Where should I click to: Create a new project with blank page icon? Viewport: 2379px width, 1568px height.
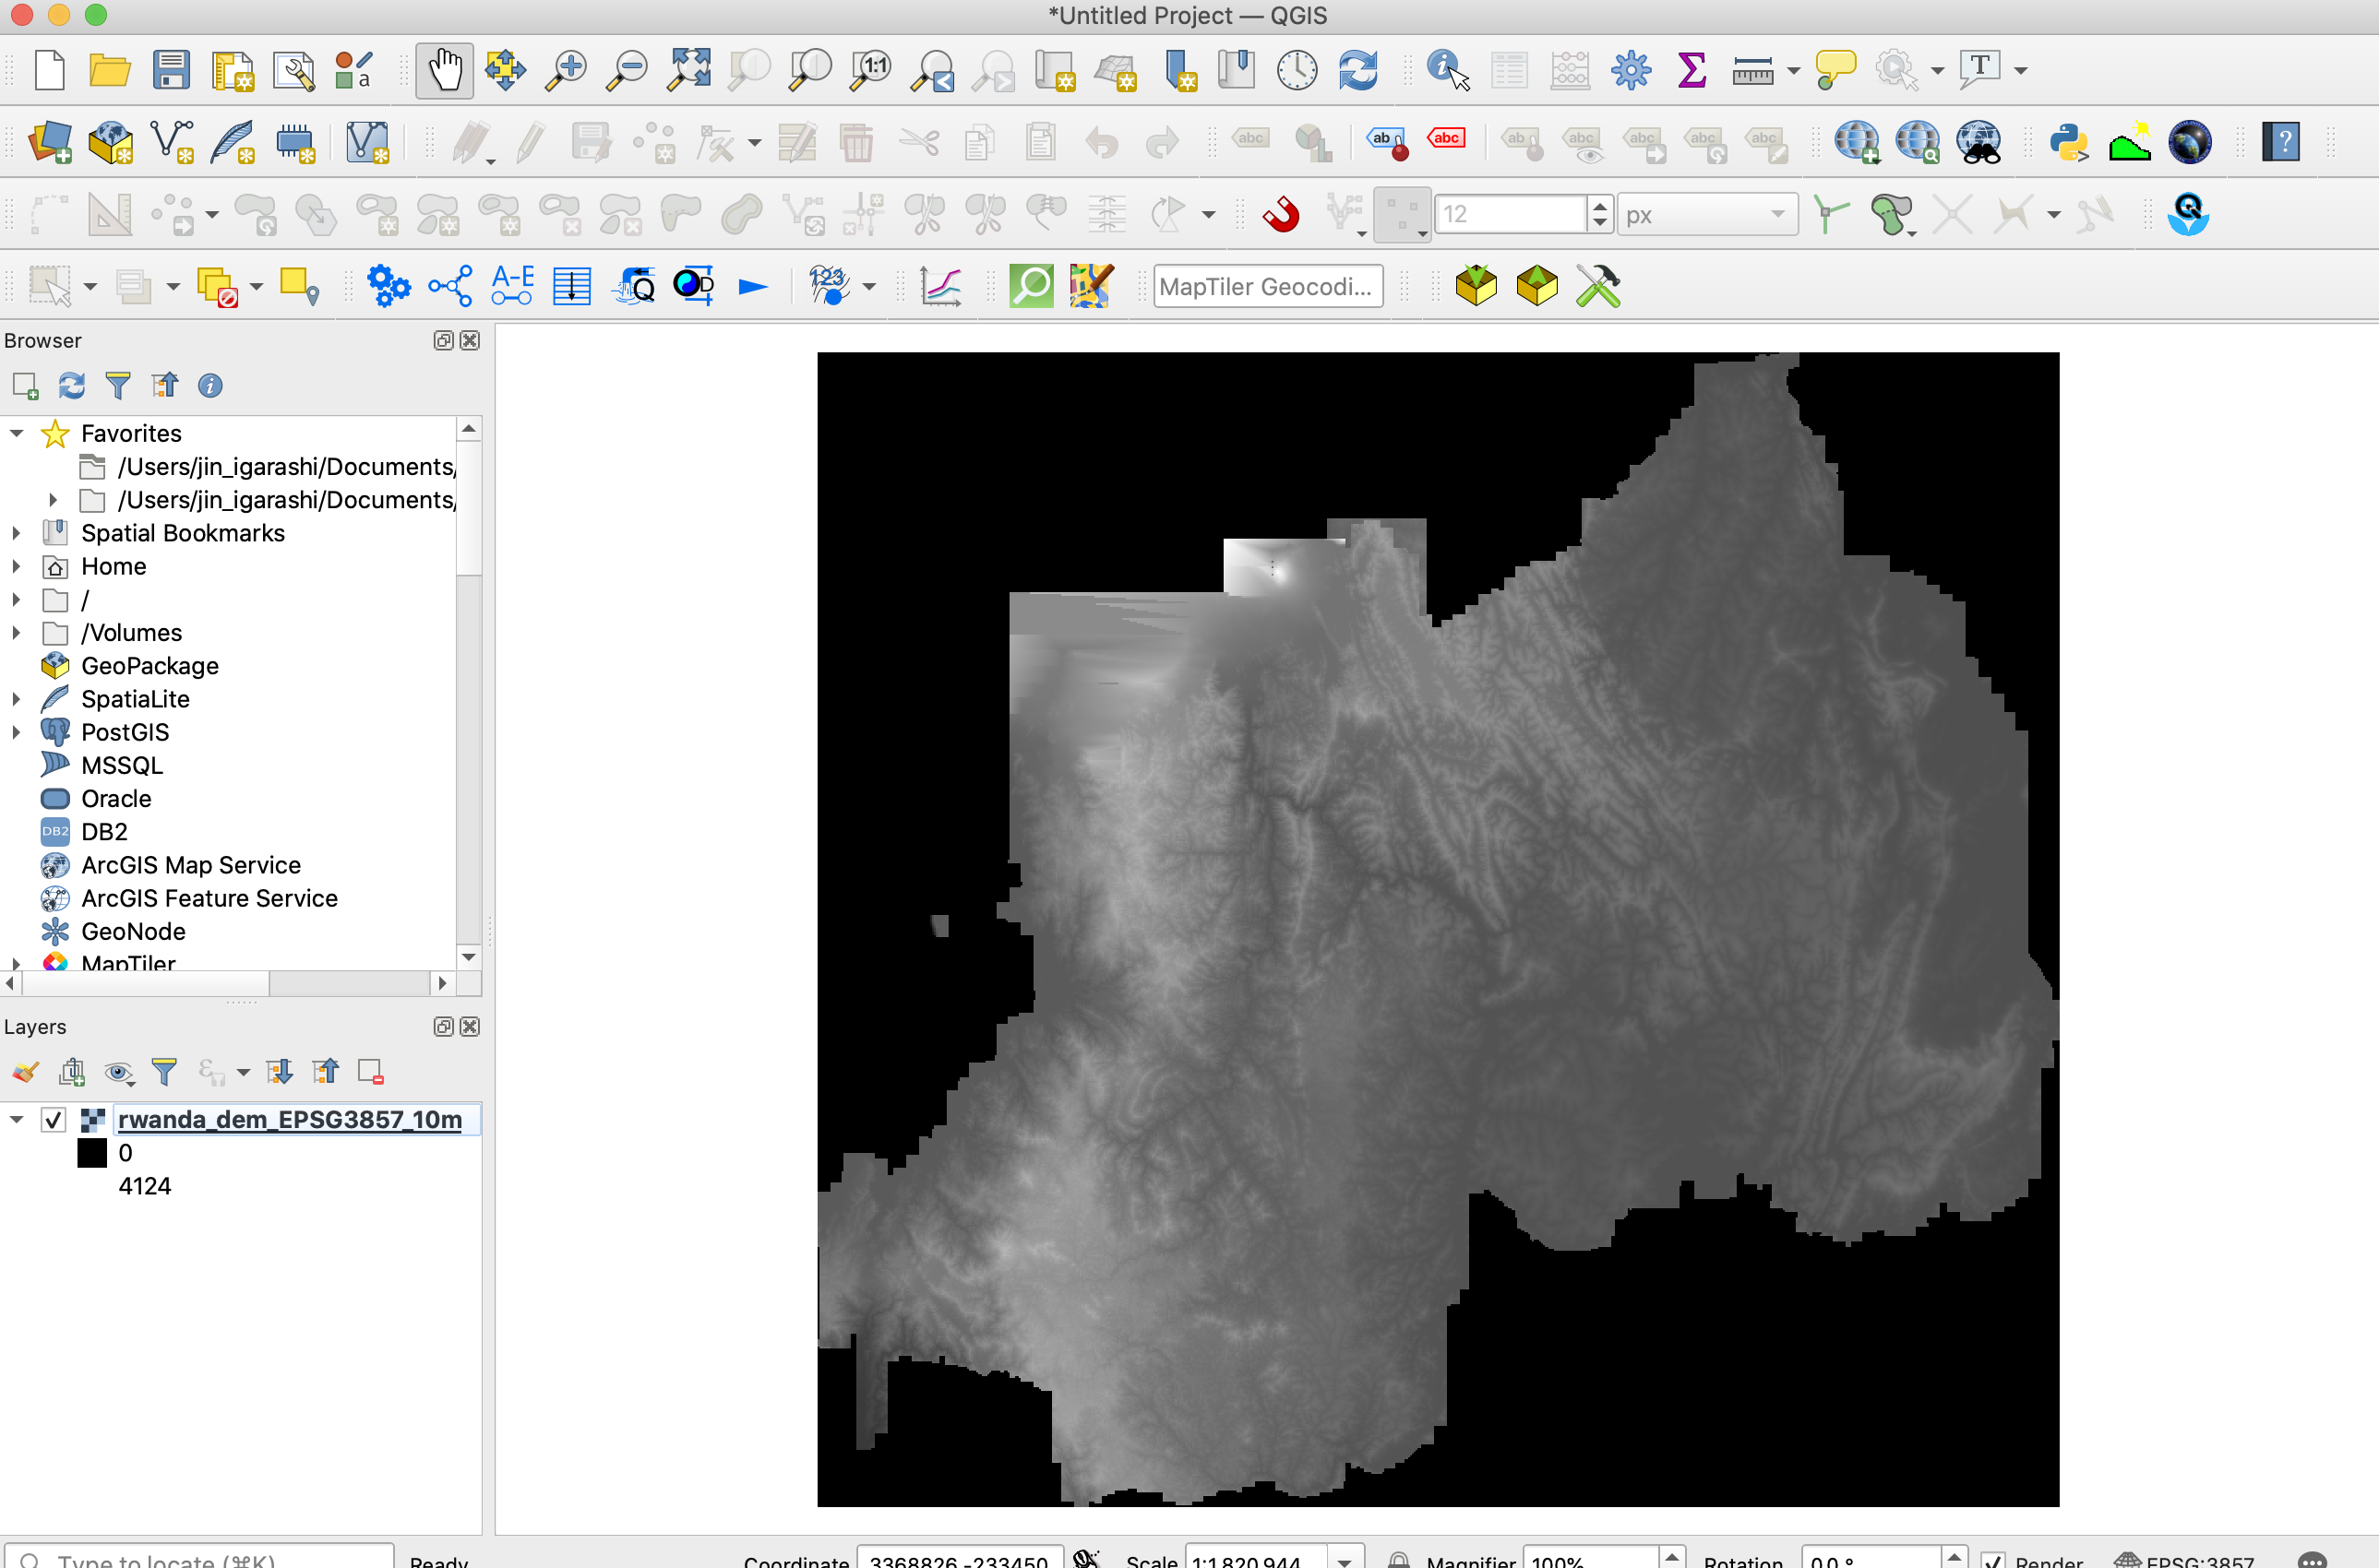coord(49,69)
